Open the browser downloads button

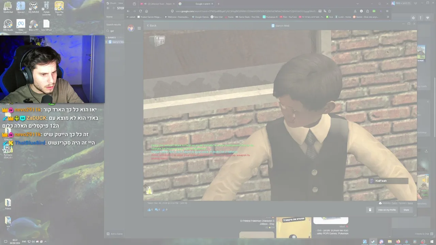[x=355, y=11]
